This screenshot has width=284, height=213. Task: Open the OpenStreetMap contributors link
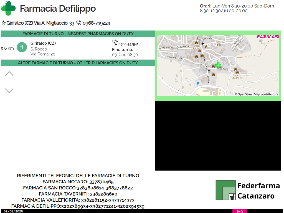pos(257,94)
